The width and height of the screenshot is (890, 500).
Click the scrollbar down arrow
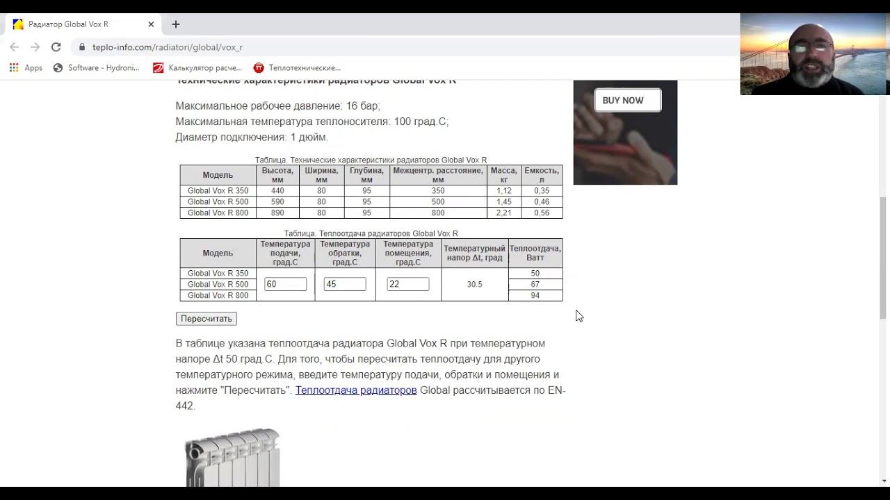tap(884, 481)
